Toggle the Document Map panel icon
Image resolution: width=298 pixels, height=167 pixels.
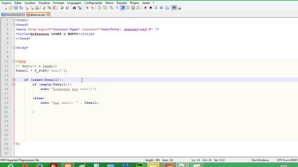point(133,8)
